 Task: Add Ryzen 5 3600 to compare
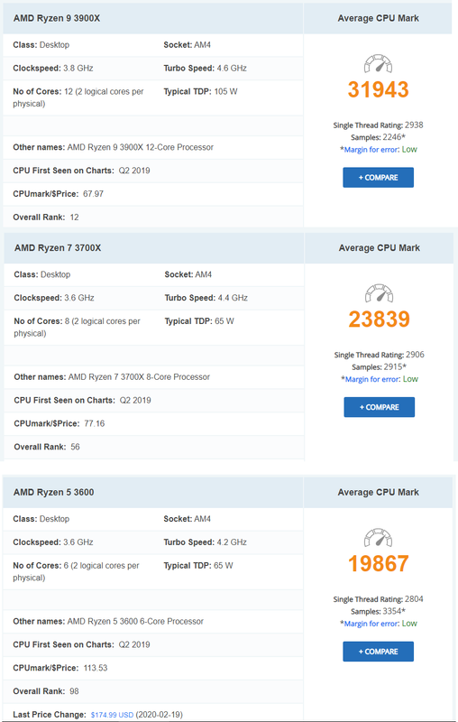pos(378,652)
